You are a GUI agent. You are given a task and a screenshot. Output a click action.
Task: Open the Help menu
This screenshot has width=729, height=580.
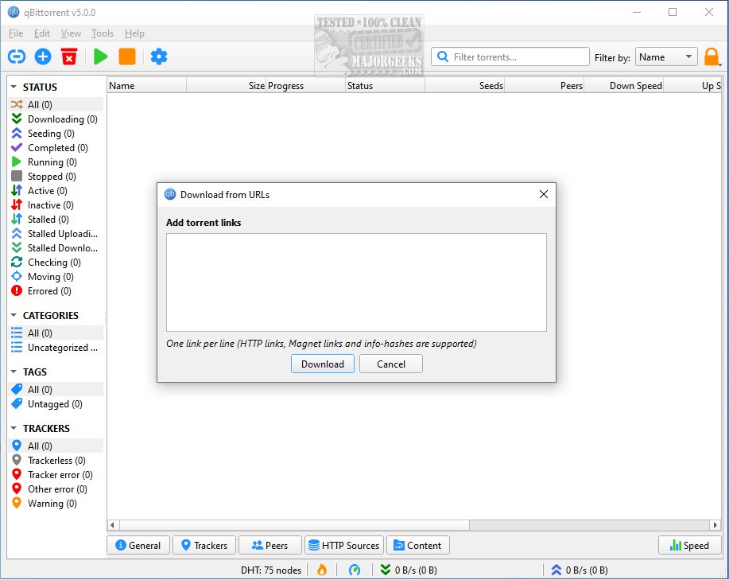[134, 33]
